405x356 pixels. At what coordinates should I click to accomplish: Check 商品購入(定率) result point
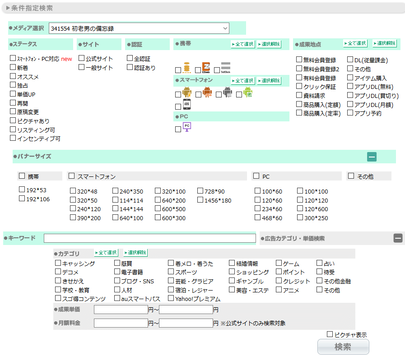coord(299,113)
